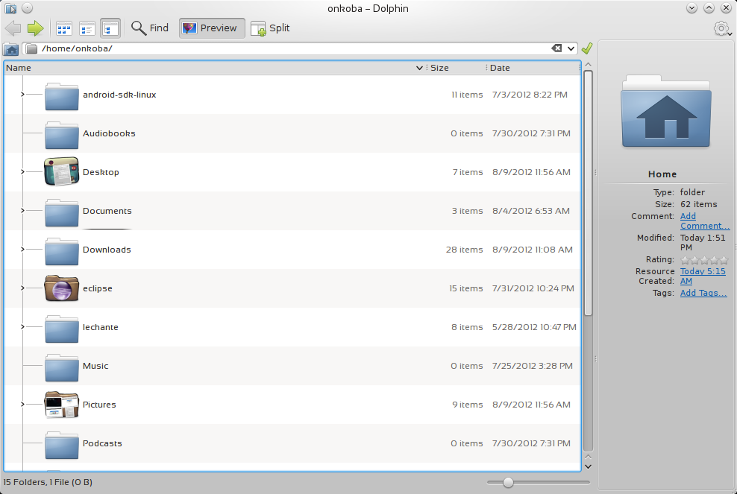Image resolution: width=737 pixels, height=494 pixels.
Task: Split the view with Split button
Action: [x=270, y=28]
